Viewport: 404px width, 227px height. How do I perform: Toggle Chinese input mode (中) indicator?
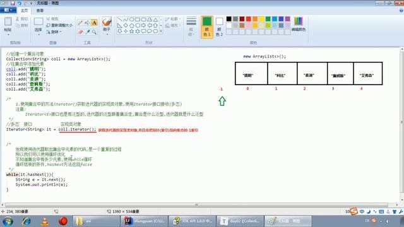pyautogui.click(x=362, y=212)
